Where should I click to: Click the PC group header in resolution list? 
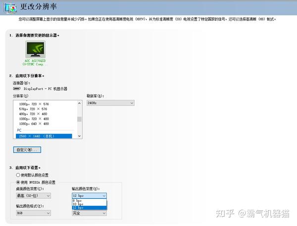coord(19,130)
